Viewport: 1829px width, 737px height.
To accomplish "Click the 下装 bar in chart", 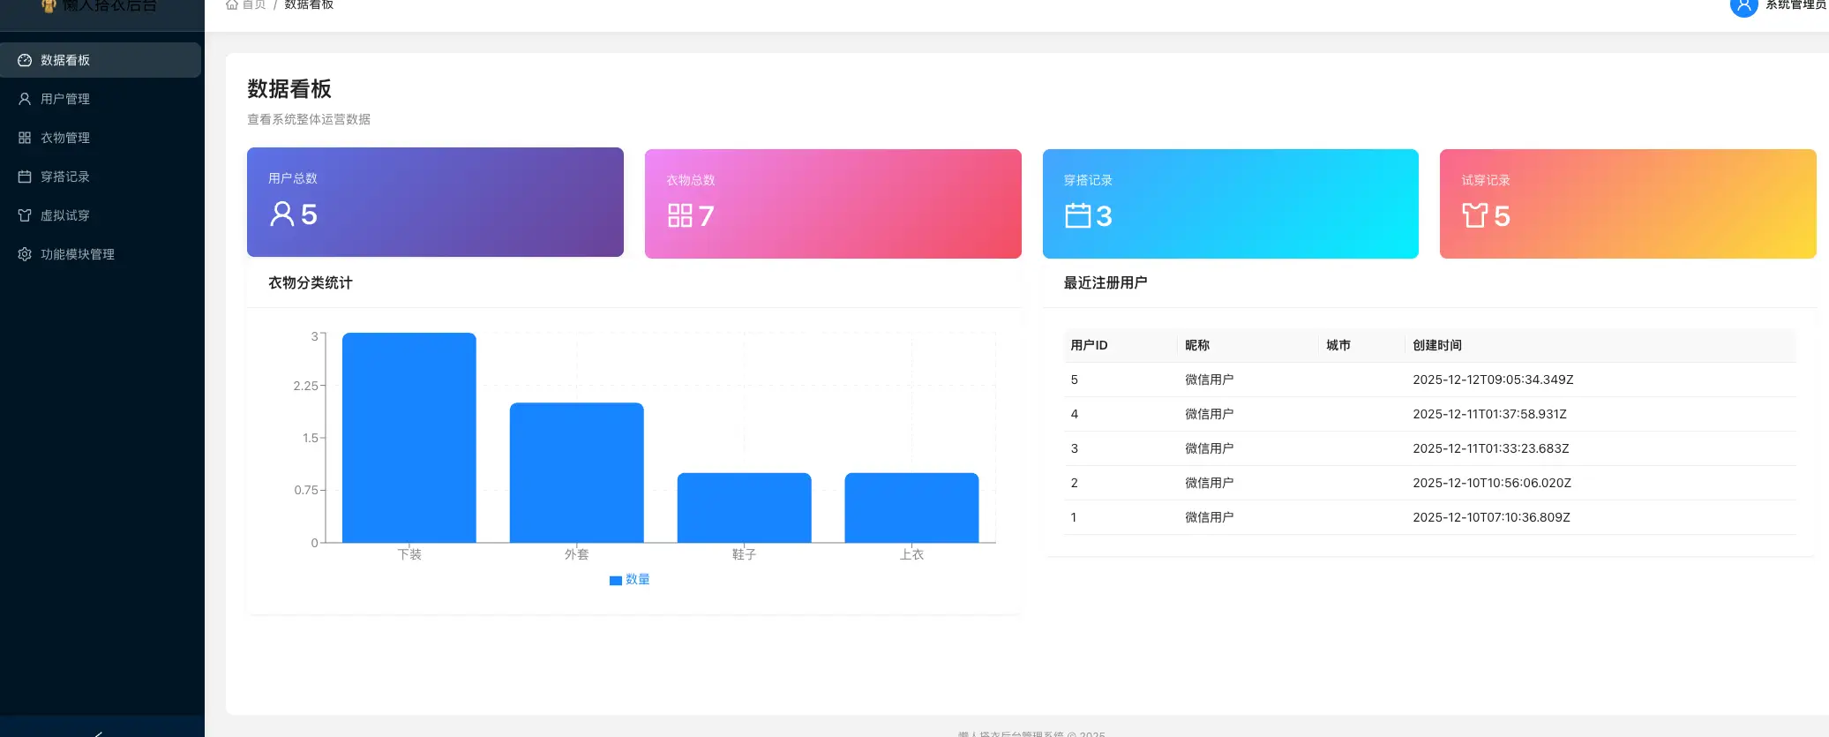I will click(x=409, y=438).
